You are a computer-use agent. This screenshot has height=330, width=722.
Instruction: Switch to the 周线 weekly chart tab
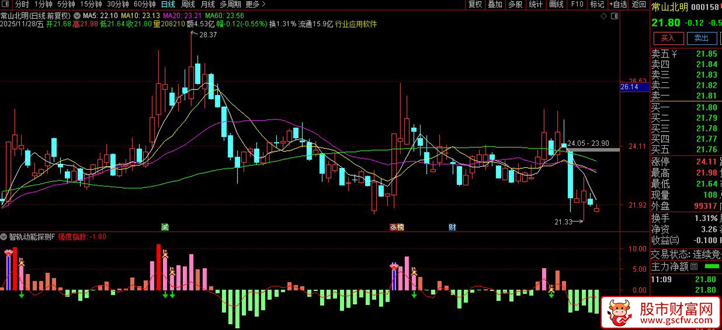pos(188,4)
